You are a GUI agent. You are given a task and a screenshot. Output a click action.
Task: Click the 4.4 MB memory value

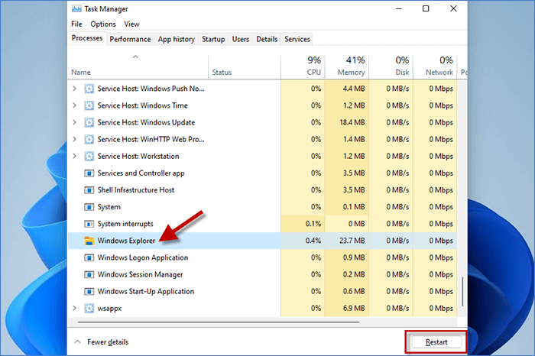click(x=354, y=89)
